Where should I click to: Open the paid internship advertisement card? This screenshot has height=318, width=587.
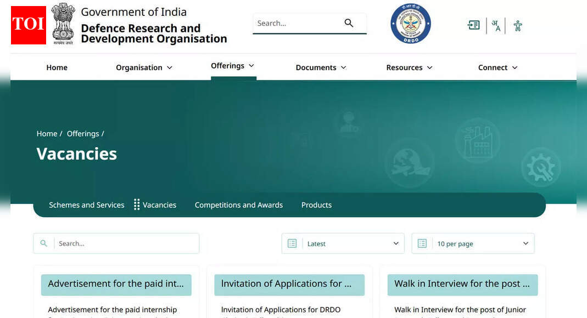point(116,284)
